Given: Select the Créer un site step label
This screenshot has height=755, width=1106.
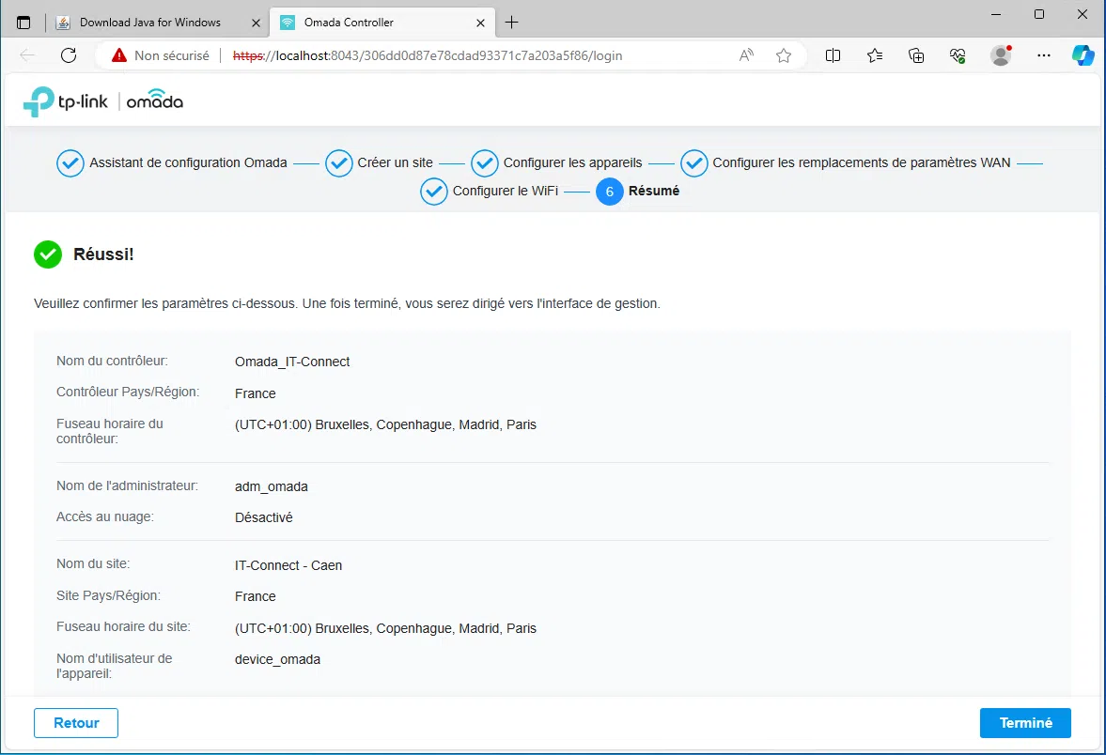Looking at the screenshot, I should click(x=395, y=162).
